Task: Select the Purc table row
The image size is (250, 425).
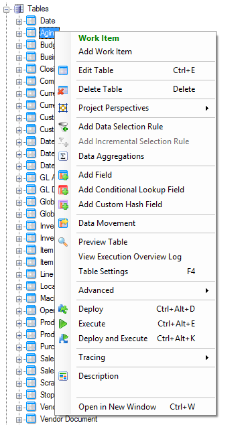Action: coord(47,347)
